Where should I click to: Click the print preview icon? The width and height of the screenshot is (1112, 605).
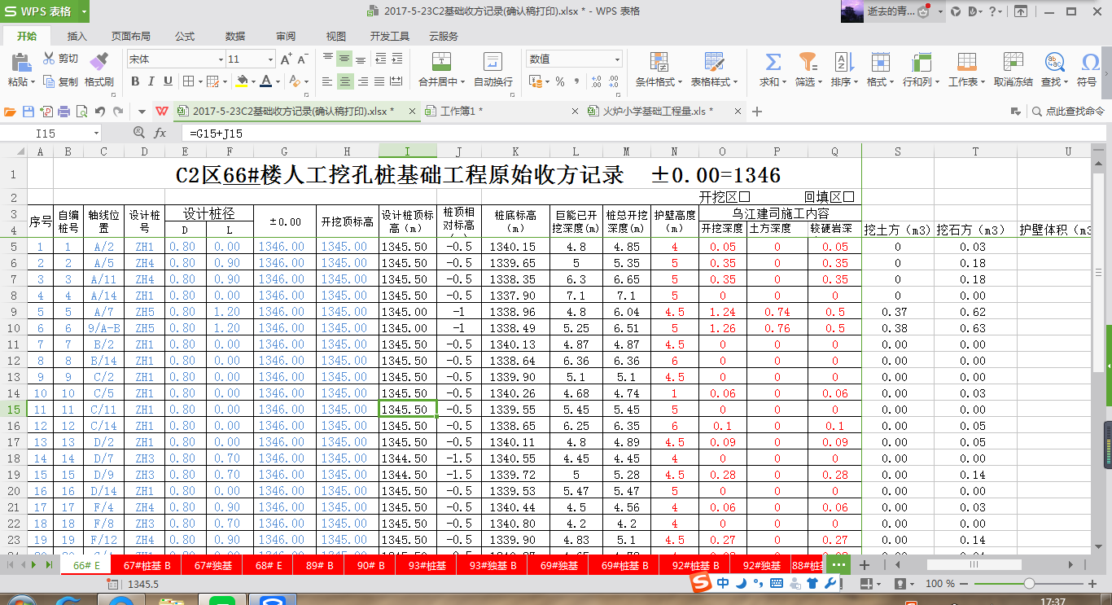coord(81,112)
